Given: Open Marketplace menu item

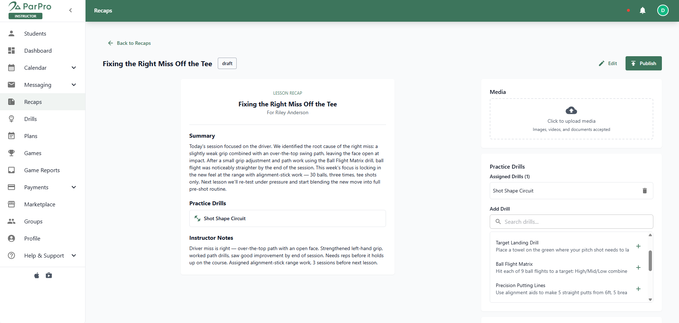Looking at the screenshot, I should (x=42, y=204).
